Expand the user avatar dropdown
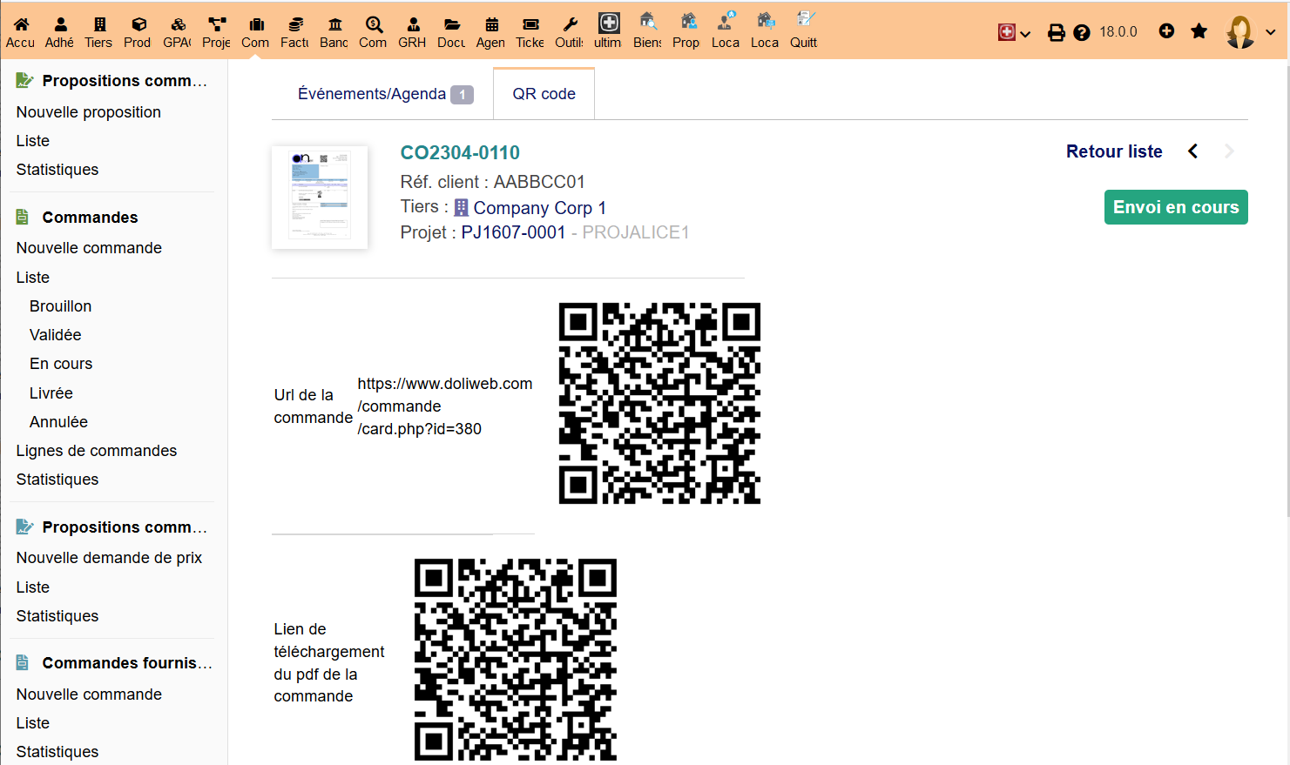Image resolution: width=1290 pixels, height=765 pixels. [1250, 32]
